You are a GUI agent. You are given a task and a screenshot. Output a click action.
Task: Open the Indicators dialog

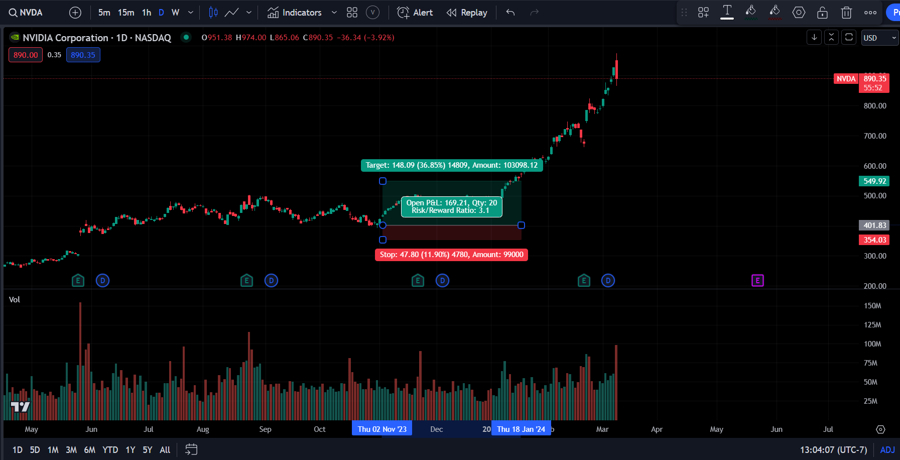point(295,13)
